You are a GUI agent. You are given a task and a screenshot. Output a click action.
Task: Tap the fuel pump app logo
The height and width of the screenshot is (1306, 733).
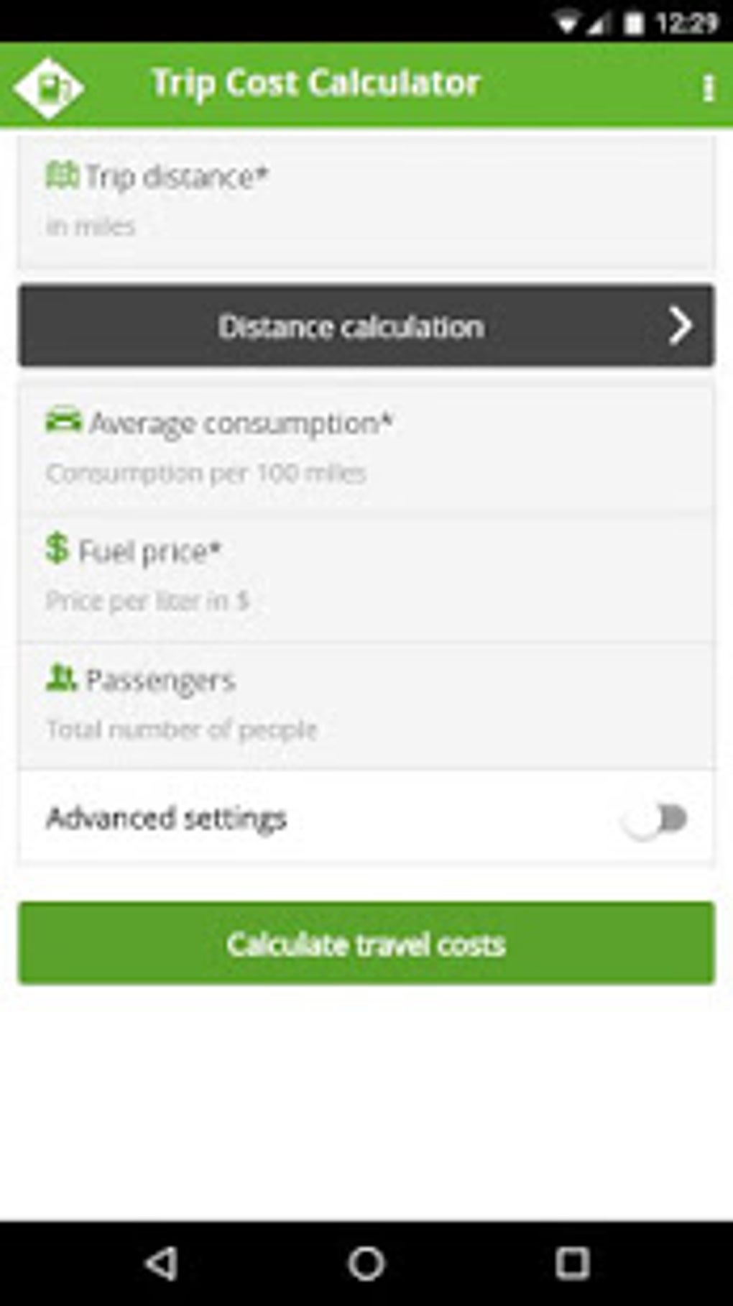point(49,88)
